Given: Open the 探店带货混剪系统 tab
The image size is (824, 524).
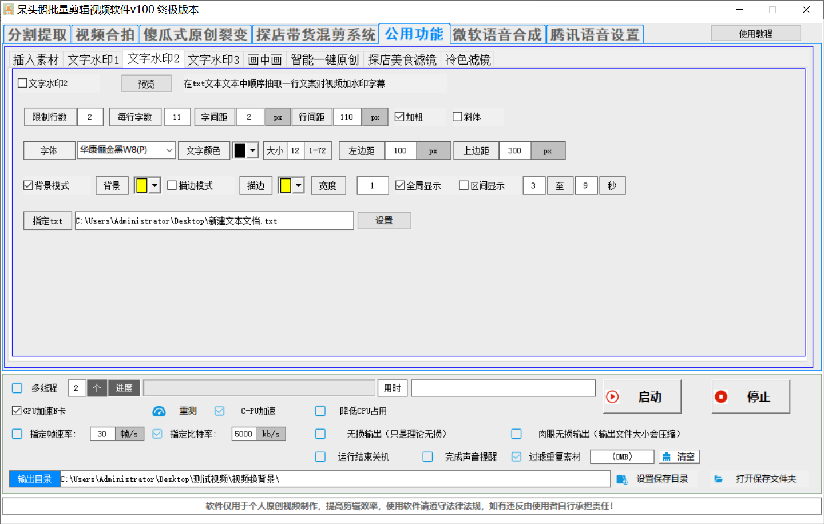Looking at the screenshot, I should tap(316, 35).
